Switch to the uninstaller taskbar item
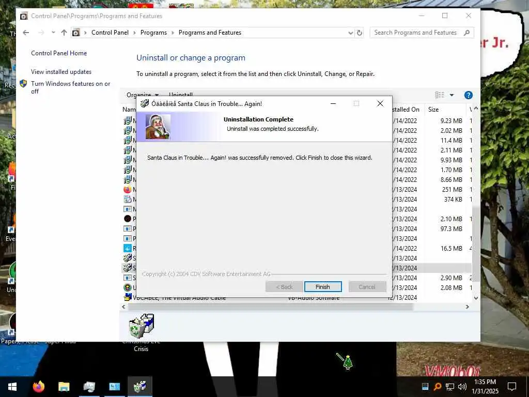Screen dimensions: 529x397 tap(139, 387)
